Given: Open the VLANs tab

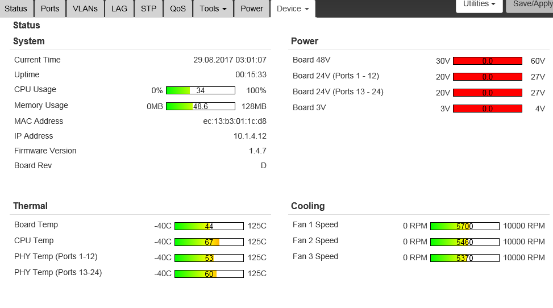Looking at the screenshot, I should pyautogui.click(x=85, y=9).
